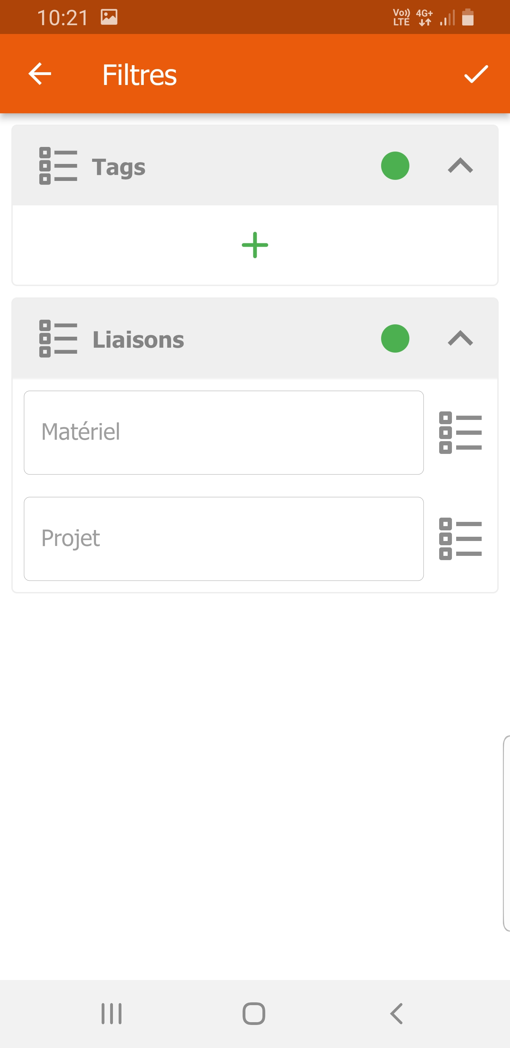Image resolution: width=510 pixels, height=1048 pixels.
Task: Toggle the green status dot for Liaisons
Action: pos(395,338)
